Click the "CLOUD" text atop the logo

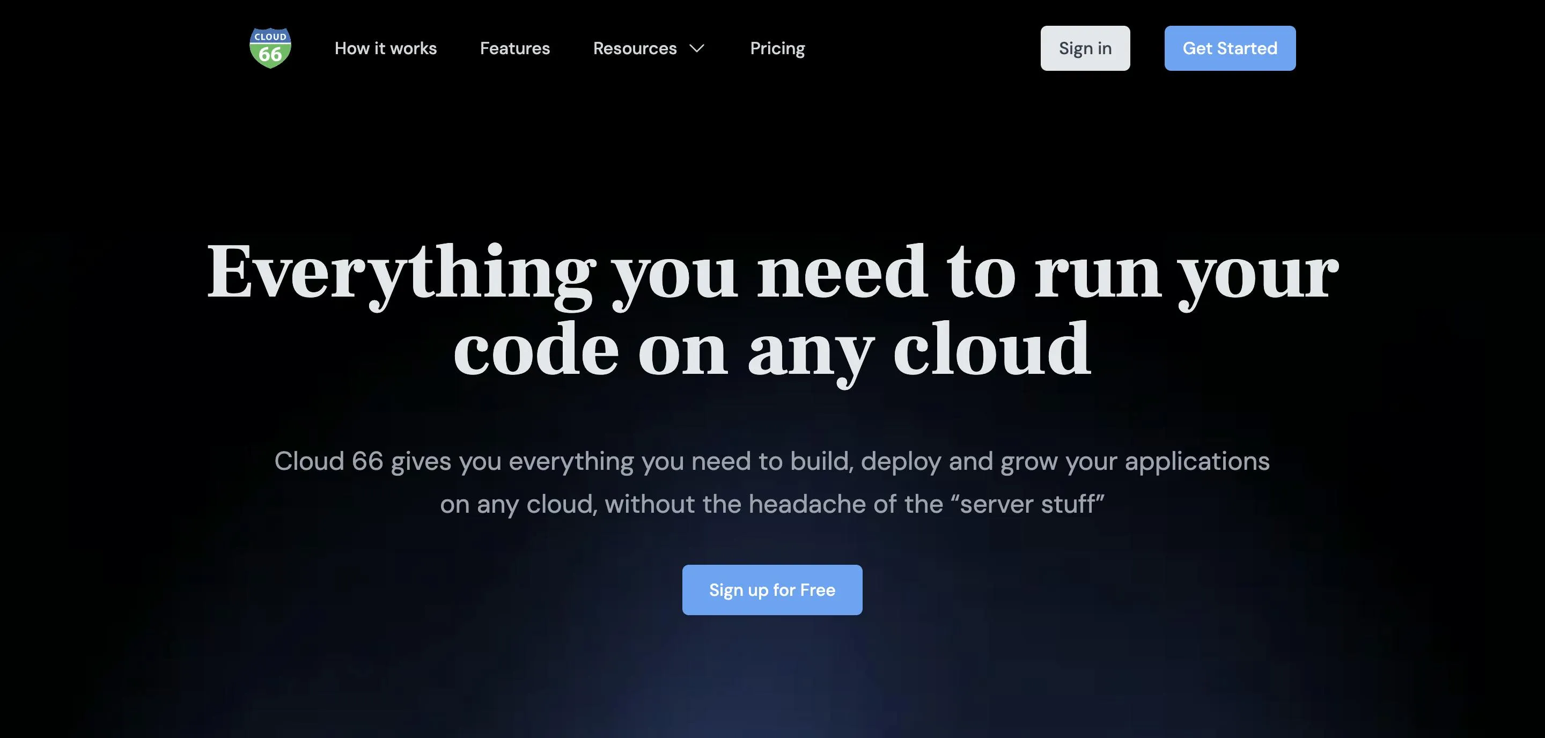[270, 37]
